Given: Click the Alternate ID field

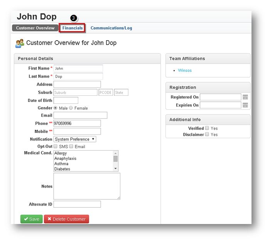Looking at the screenshot, I should (77, 204).
